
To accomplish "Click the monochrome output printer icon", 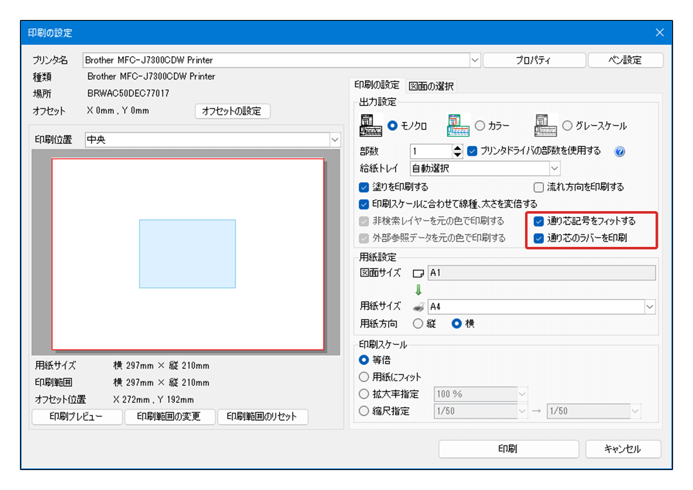I will coord(370,126).
